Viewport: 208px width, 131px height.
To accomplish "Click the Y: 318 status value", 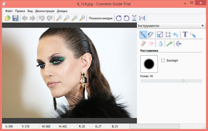I will [x=25, y=126].
